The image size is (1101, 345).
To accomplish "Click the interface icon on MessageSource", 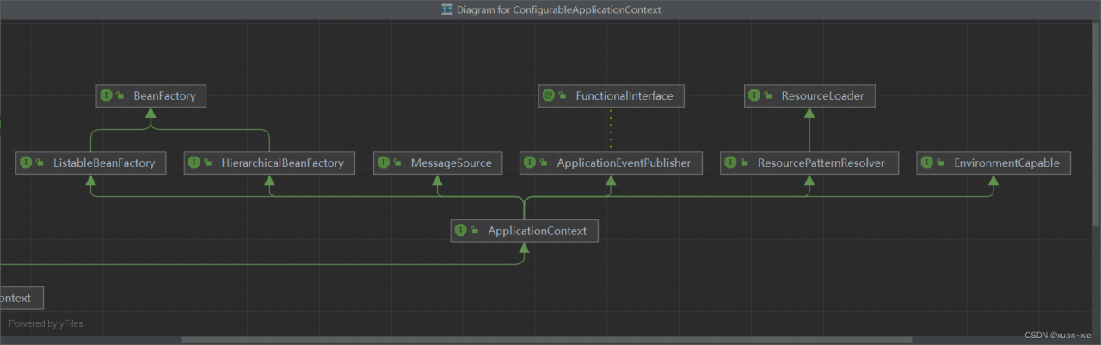I will tap(384, 163).
